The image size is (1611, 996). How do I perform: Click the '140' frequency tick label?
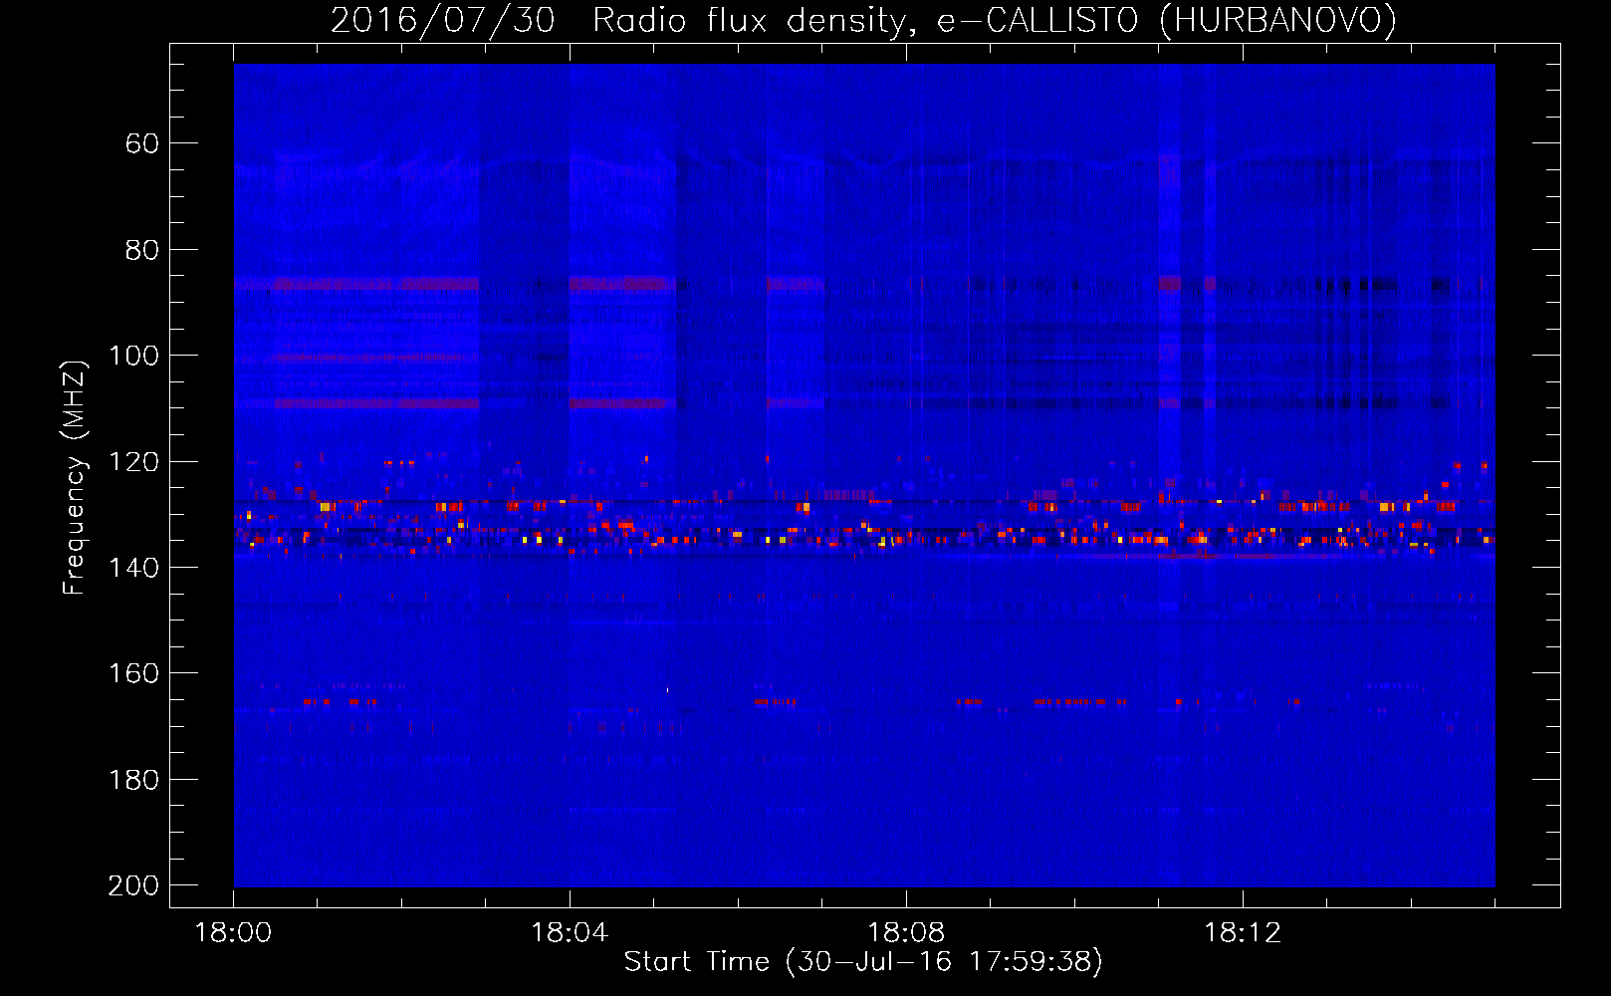coord(133,568)
